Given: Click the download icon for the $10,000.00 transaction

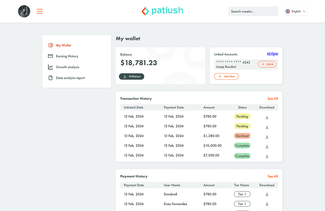Looking at the screenshot, I should 267,146.
